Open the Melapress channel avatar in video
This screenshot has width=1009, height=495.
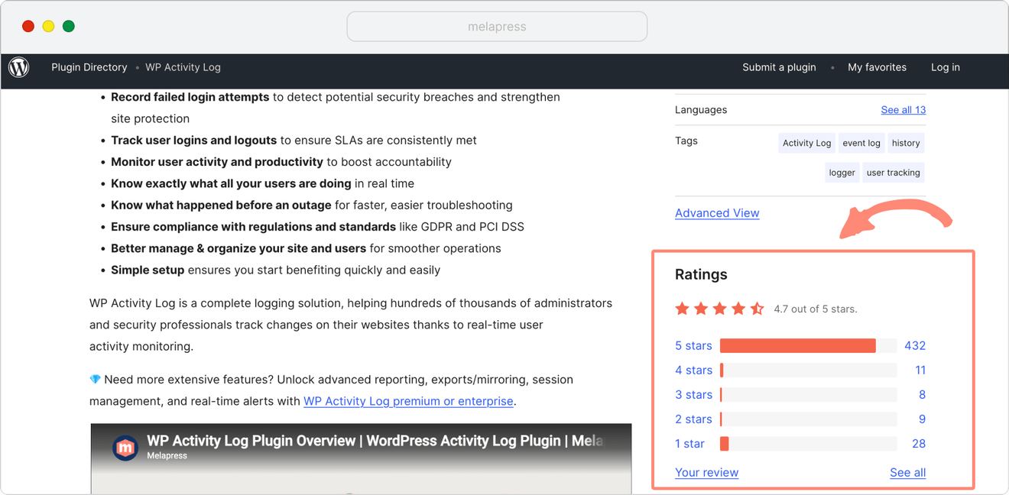(125, 448)
